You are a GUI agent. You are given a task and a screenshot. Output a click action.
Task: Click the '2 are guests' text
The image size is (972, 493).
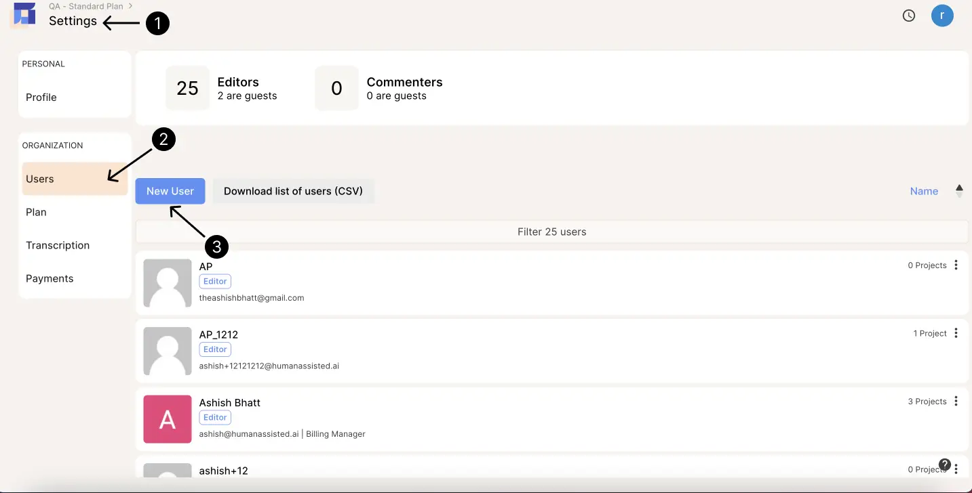pos(248,96)
